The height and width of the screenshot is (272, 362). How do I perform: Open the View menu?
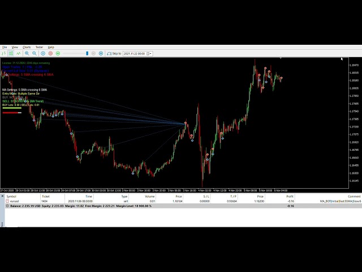pyautogui.click(x=15, y=47)
